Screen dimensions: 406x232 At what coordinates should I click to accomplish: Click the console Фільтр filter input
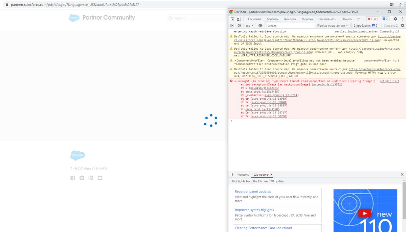pos(291,25)
